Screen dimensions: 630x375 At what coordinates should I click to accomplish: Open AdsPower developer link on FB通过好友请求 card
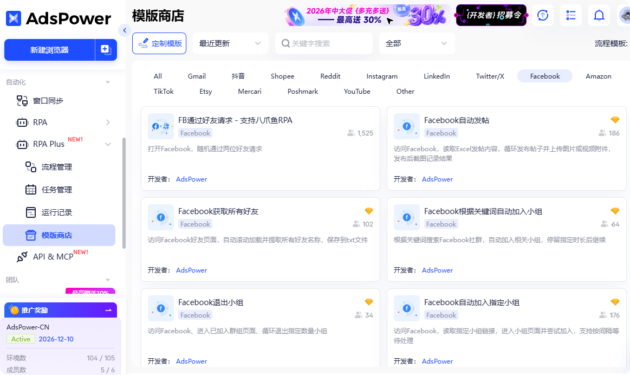click(x=191, y=179)
